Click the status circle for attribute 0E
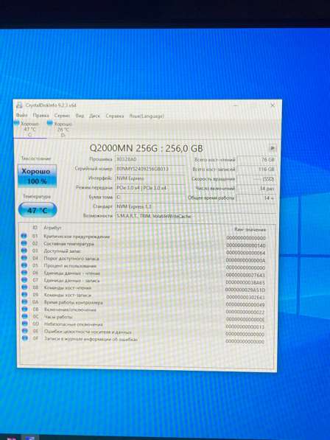Viewport: 330px width, 440px height. [24, 331]
